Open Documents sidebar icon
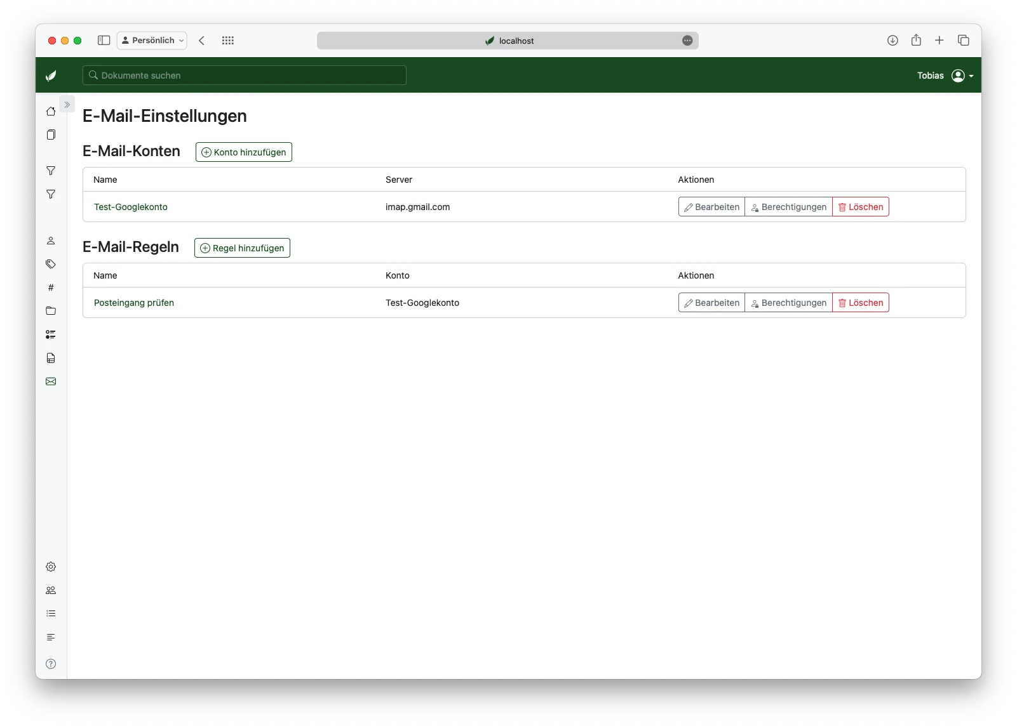1017x726 pixels. 51,135
